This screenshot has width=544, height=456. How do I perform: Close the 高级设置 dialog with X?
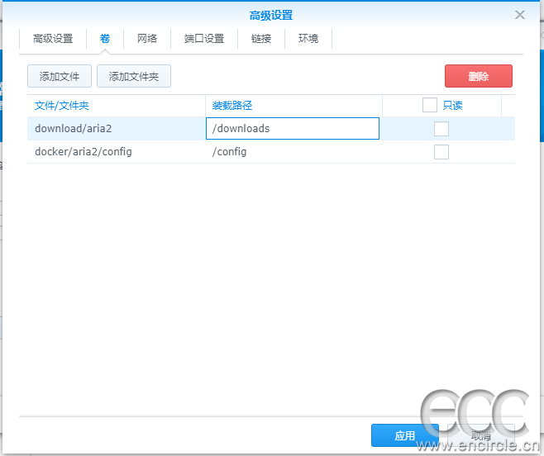[x=519, y=15]
